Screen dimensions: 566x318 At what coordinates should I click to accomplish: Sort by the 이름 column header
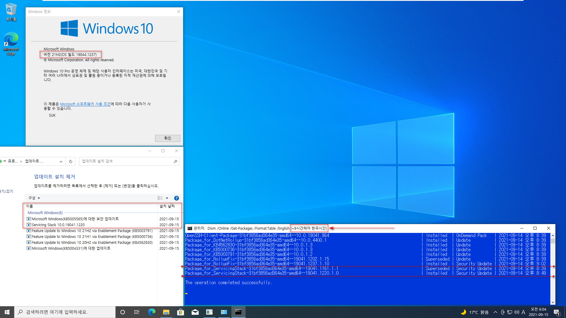(x=91, y=206)
